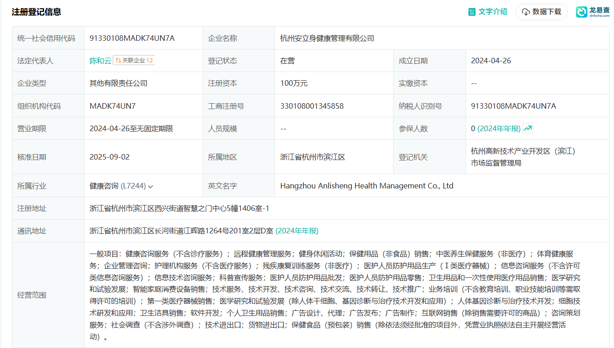614x348 pixels.
Task: Click the 文字介绍 document icon
Action: pos(472,12)
